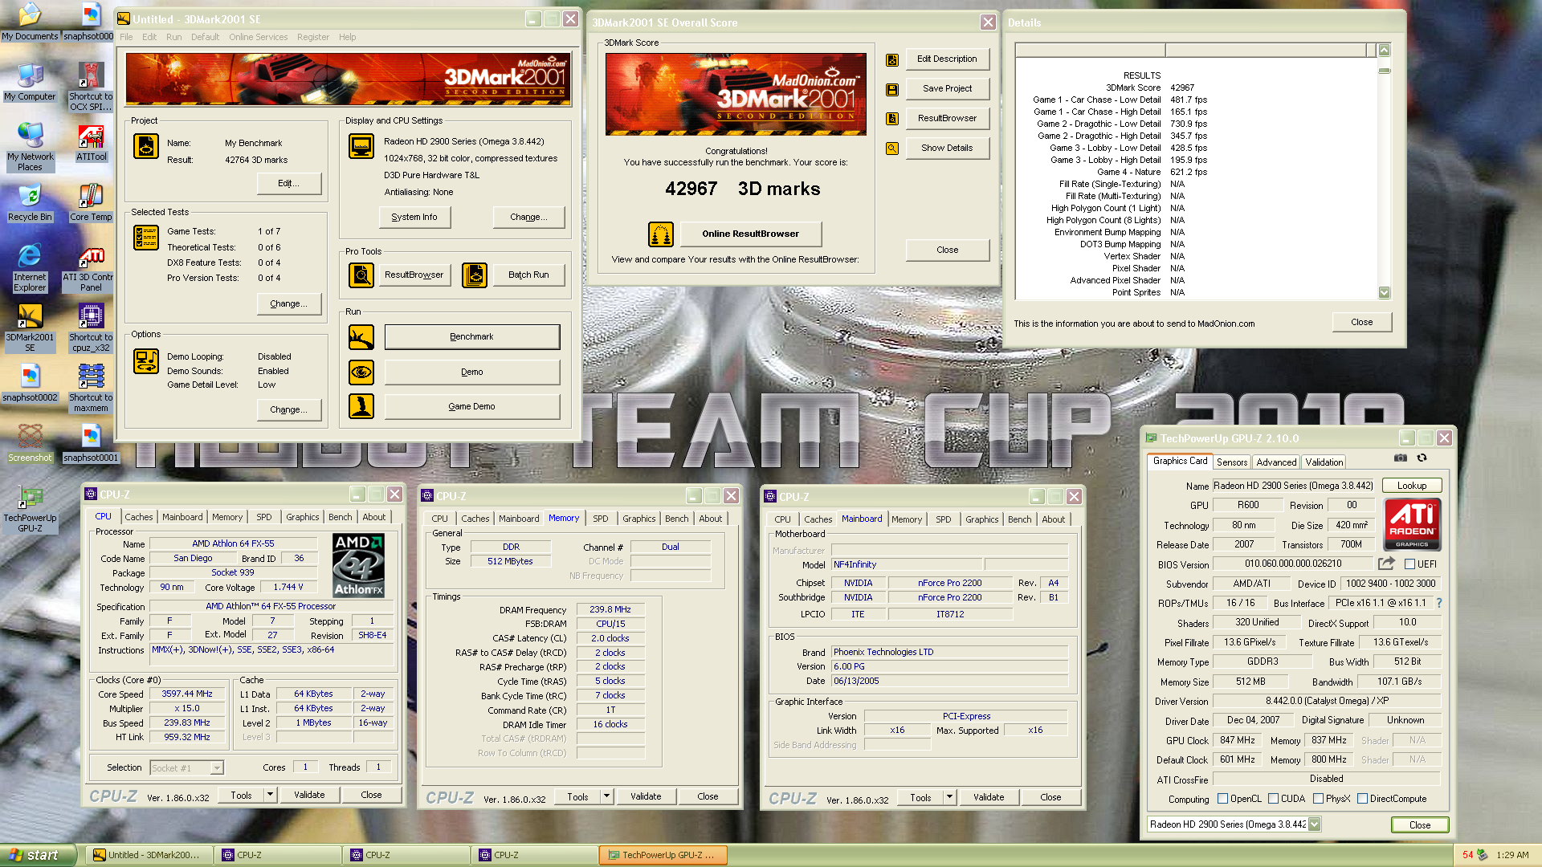Select the SPD tab in Mainboard CPU-Z window
The width and height of the screenshot is (1542, 867).
pos(943,519)
